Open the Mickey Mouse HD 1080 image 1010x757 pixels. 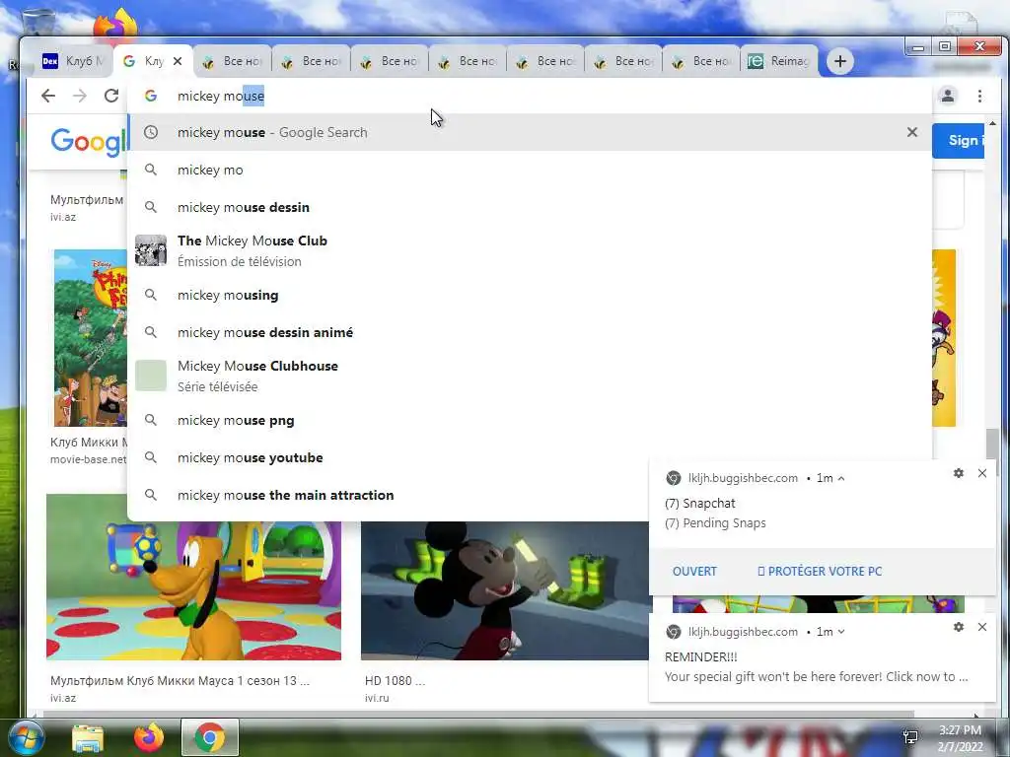click(x=505, y=590)
